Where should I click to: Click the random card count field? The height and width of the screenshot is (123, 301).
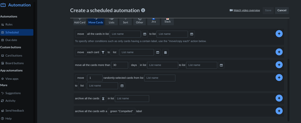coord(95,78)
